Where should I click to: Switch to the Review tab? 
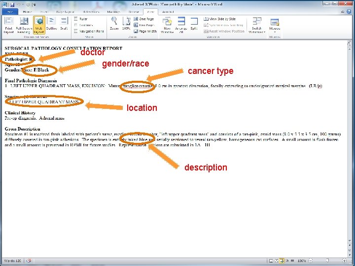tap(134, 12)
